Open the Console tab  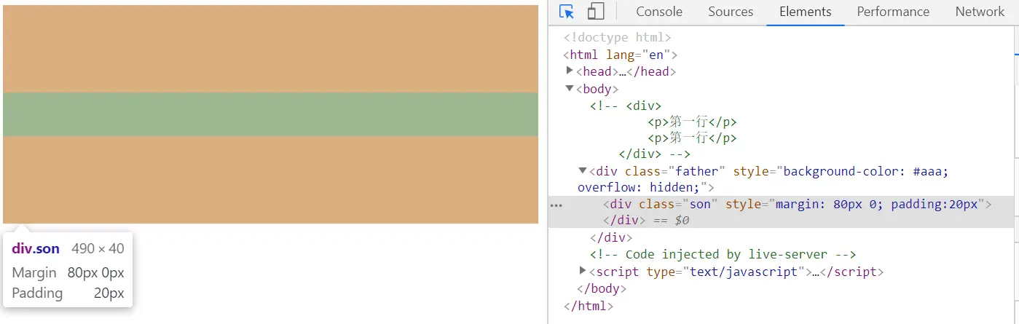(659, 12)
